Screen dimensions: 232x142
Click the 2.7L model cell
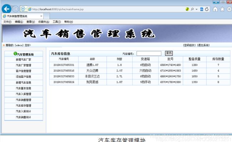coord(120,76)
